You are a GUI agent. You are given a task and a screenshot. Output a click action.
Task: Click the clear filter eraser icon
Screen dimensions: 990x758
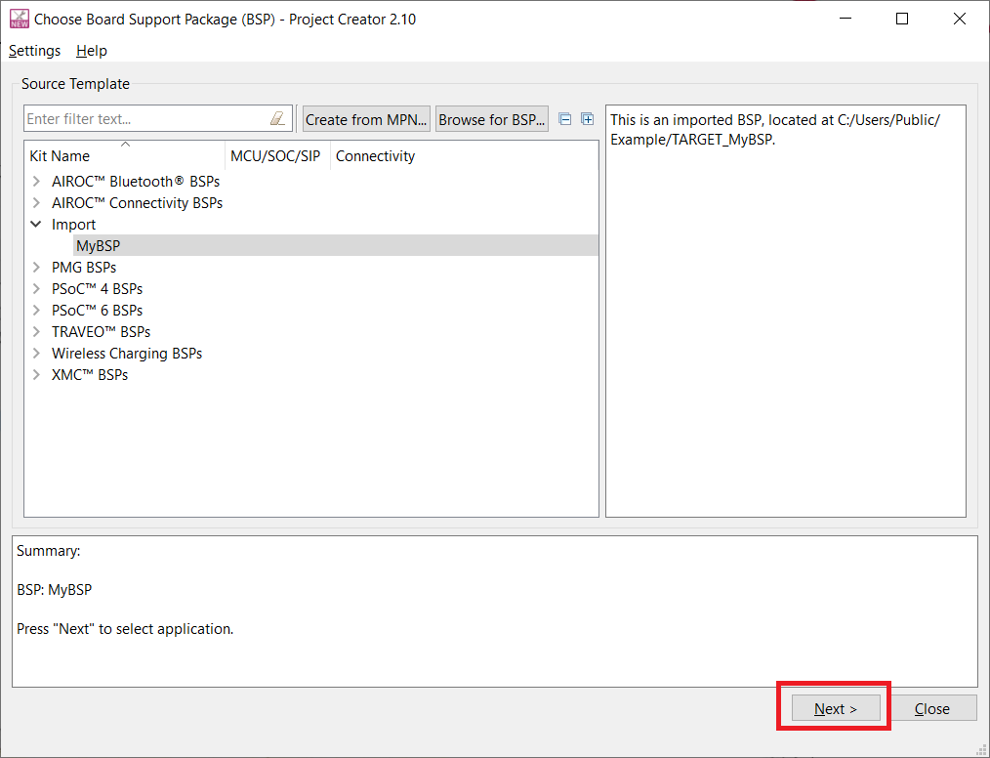pyautogui.click(x=277, y=119)
